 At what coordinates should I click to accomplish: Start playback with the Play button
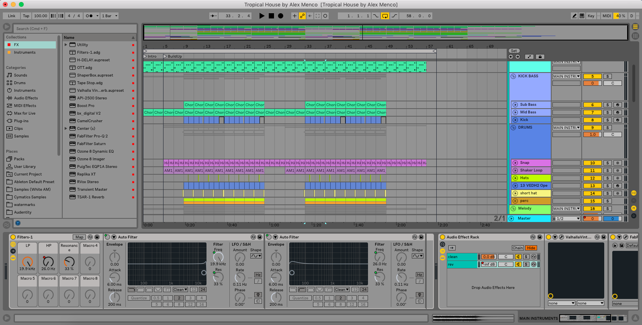(x=262, y=16)
